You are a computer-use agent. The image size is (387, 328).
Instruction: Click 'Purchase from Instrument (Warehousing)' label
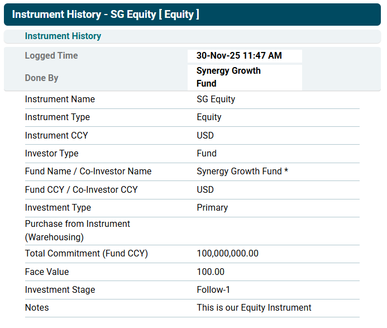(77, 230)
